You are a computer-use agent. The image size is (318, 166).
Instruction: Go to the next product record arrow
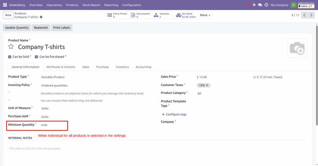coord(311,15)
